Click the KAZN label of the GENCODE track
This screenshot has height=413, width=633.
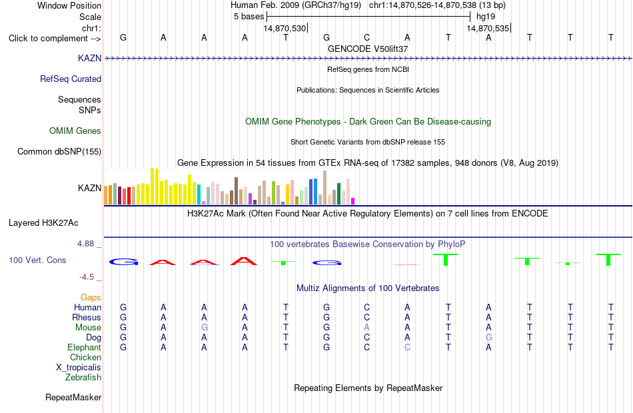90,58
